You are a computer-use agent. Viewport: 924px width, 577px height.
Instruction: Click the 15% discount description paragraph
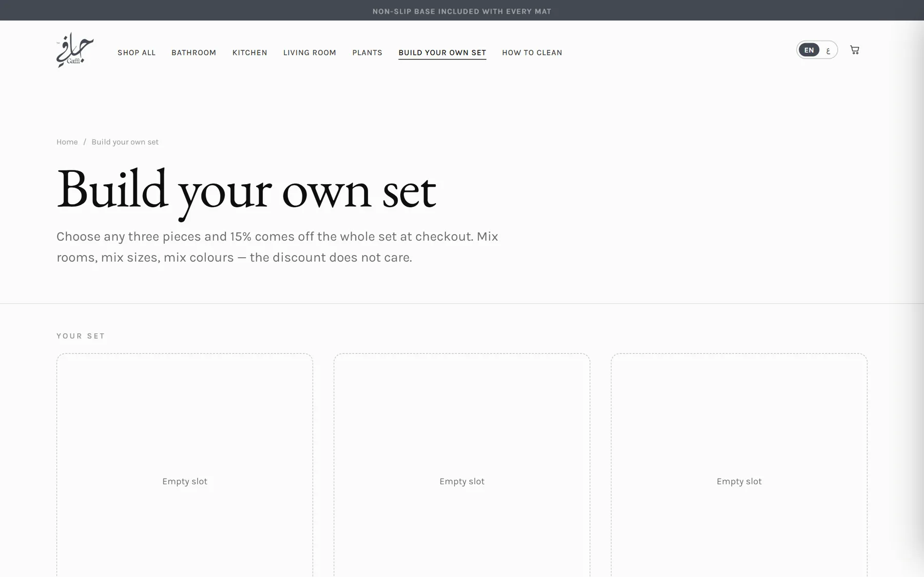tap(277, 247)
